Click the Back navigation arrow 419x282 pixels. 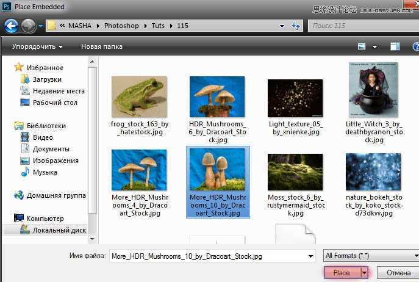(x=11, y=26)
